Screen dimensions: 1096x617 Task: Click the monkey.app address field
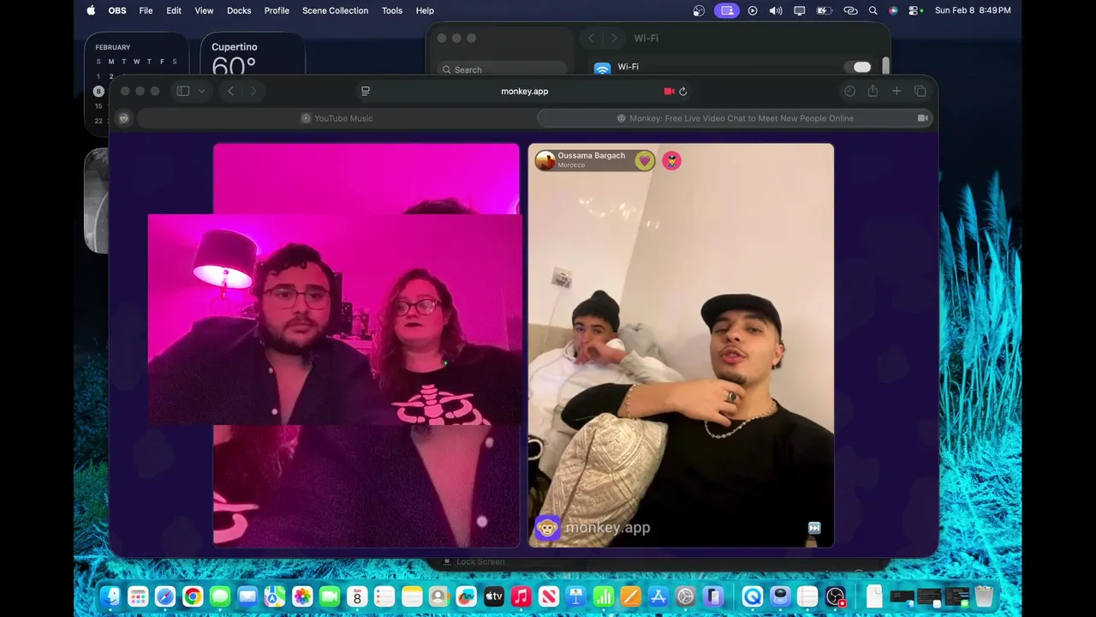524,91
